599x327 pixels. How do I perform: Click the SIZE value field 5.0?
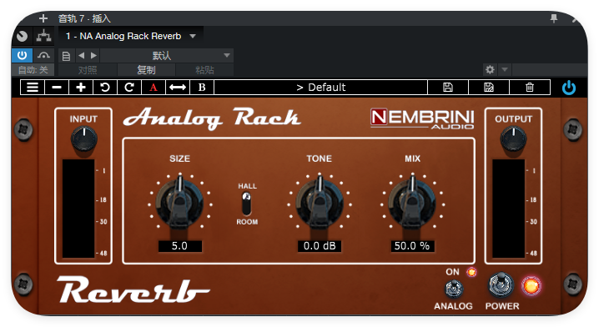pyautogui.click(x=180, y=246)
